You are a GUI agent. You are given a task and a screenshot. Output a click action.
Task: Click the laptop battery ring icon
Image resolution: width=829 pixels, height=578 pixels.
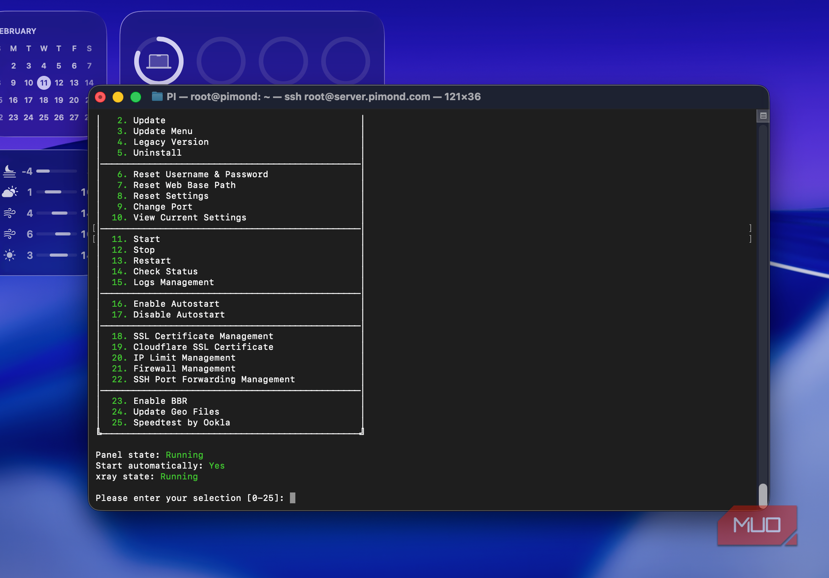point(159,61)
